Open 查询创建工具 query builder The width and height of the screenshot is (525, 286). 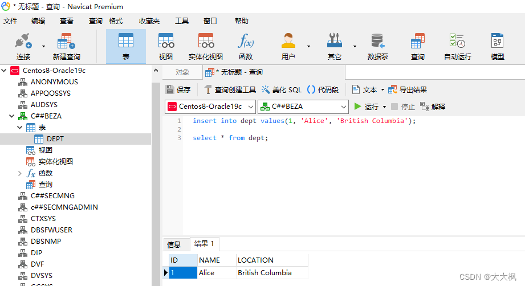(x=230, y=89)
